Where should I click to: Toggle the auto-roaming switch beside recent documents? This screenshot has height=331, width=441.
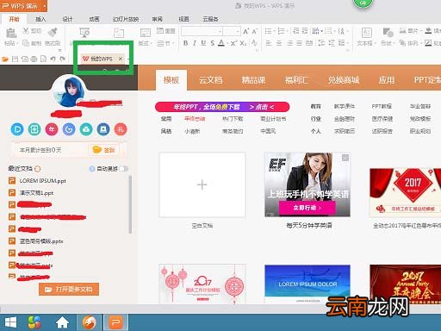(124, 169)
